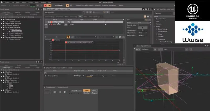Open the Tree view dropdown in Multi Editor
This screenshot has height=111, width=210.
(x=163, y=13)
